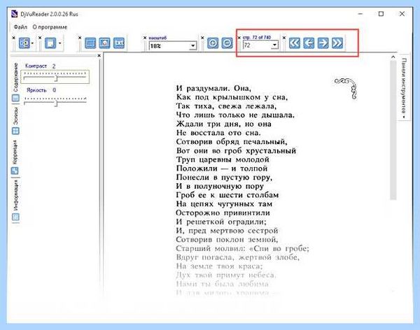Close the left correction side panel

click(99, 56)
